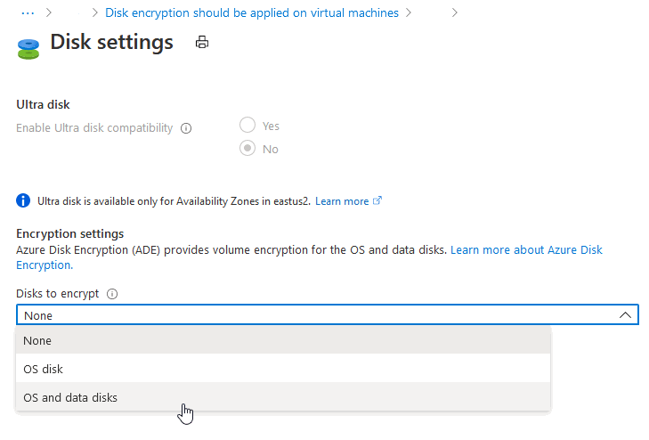Expand the breadcrumb ellipsis menu

point(27,13)
